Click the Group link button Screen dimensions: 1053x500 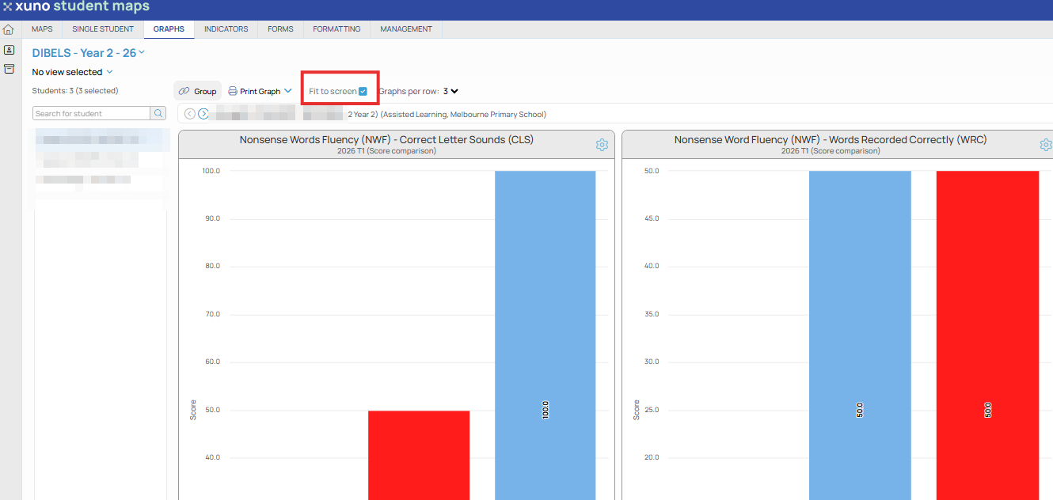click(198, 91)
